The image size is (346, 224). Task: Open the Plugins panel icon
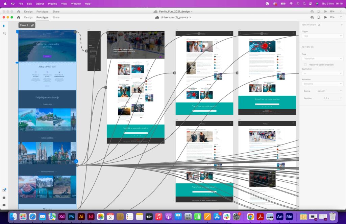tap(4, 205)
